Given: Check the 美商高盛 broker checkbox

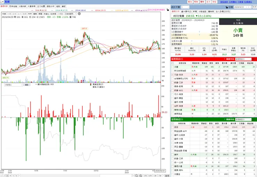Looking at the screenshot, I should (172, 114).
